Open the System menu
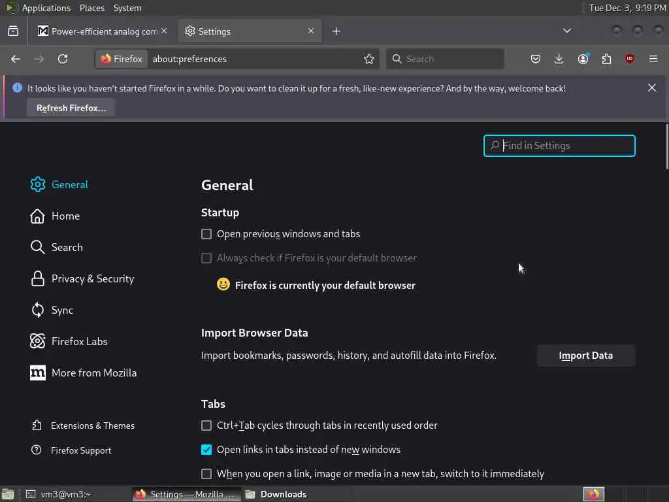The image size is (669, 502). click(x=127, y=8)
